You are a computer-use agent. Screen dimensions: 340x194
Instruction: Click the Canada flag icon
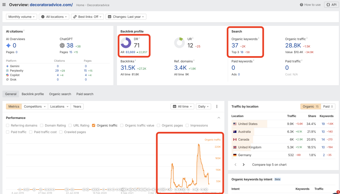[x=235, y=140]
